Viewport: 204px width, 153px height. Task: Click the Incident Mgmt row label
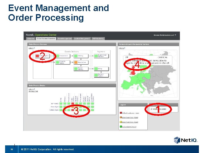tap(54, 110)
